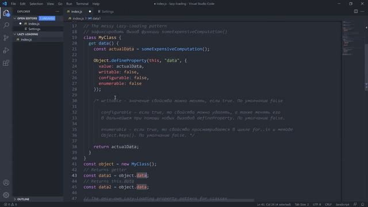Open the File menu
The height and width of the screenshot is (207, 368).
click(13, 4)
